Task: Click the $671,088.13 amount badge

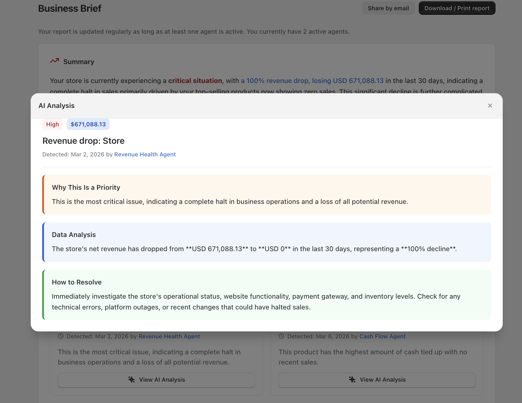Action: pyautogui.click(x=88, y=124)
